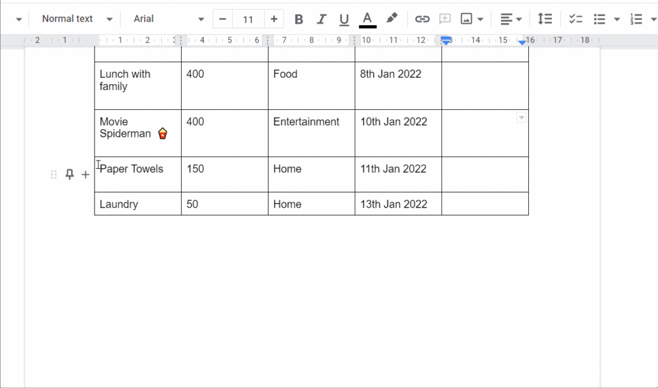Viewport: 658px width, 388px height.
Task: Open the cell dropdown in the Spiderman row
Action: pyautogui.click(x=521, y=118)
